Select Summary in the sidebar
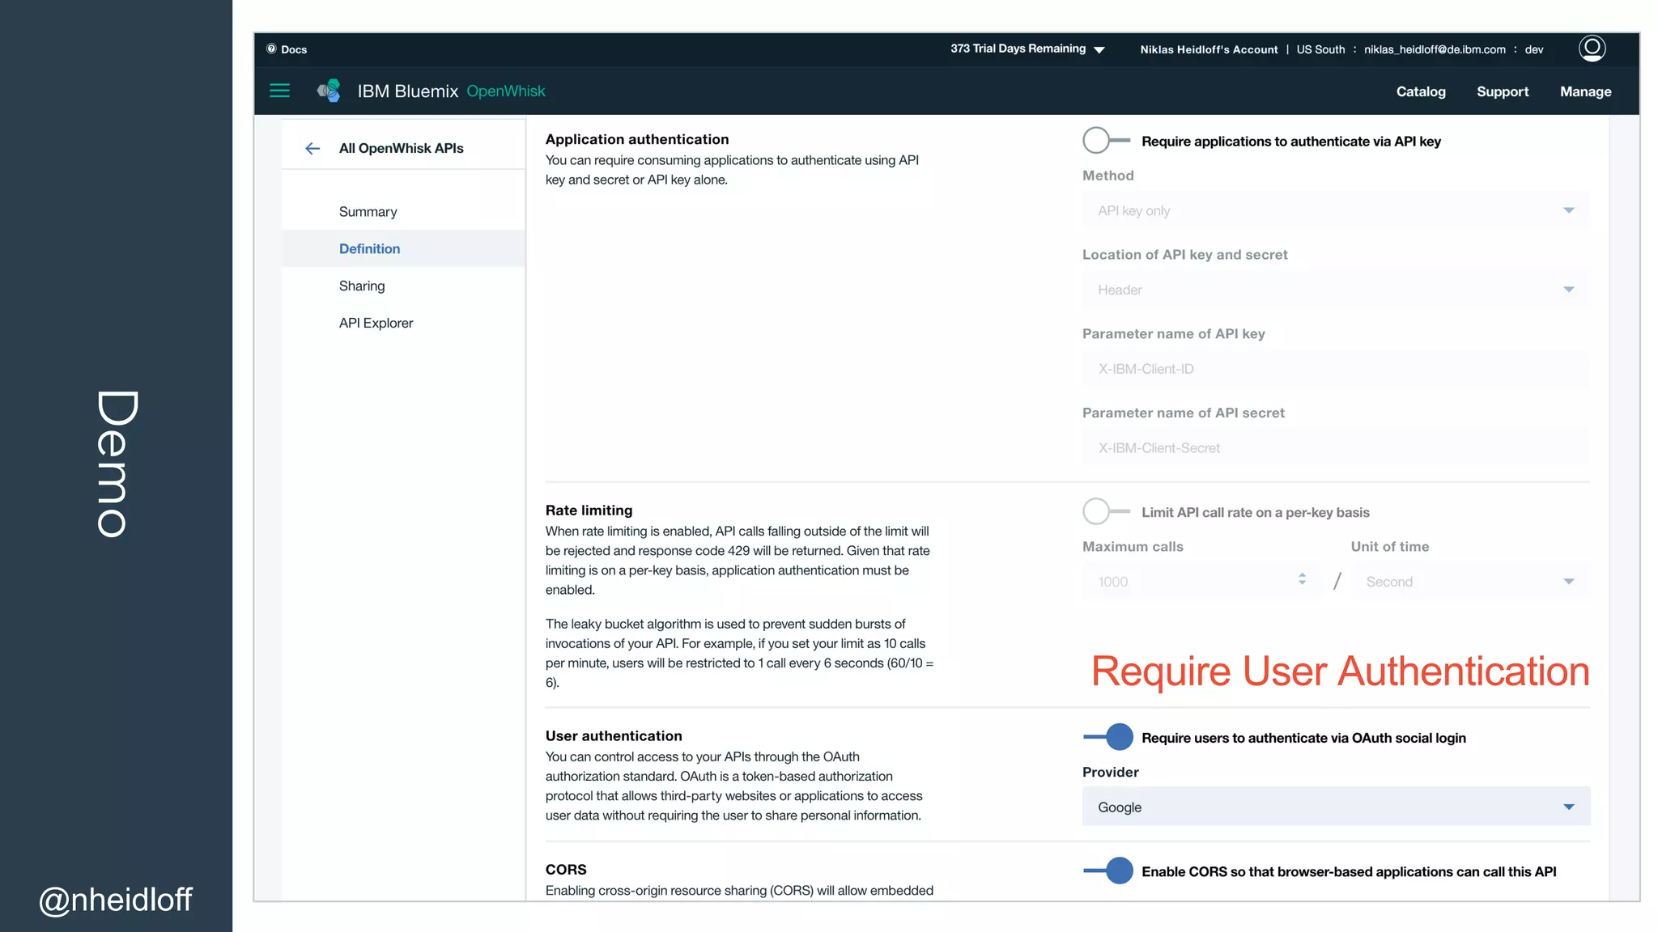This screenshot has width=1658, height=932. [368, 211]
